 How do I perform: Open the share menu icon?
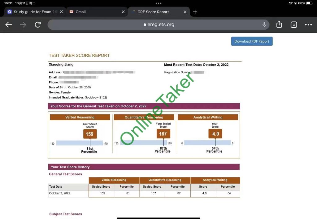tap(279, 24)
